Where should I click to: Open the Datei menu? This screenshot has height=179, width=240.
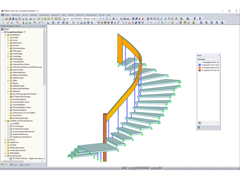(7, 15)
